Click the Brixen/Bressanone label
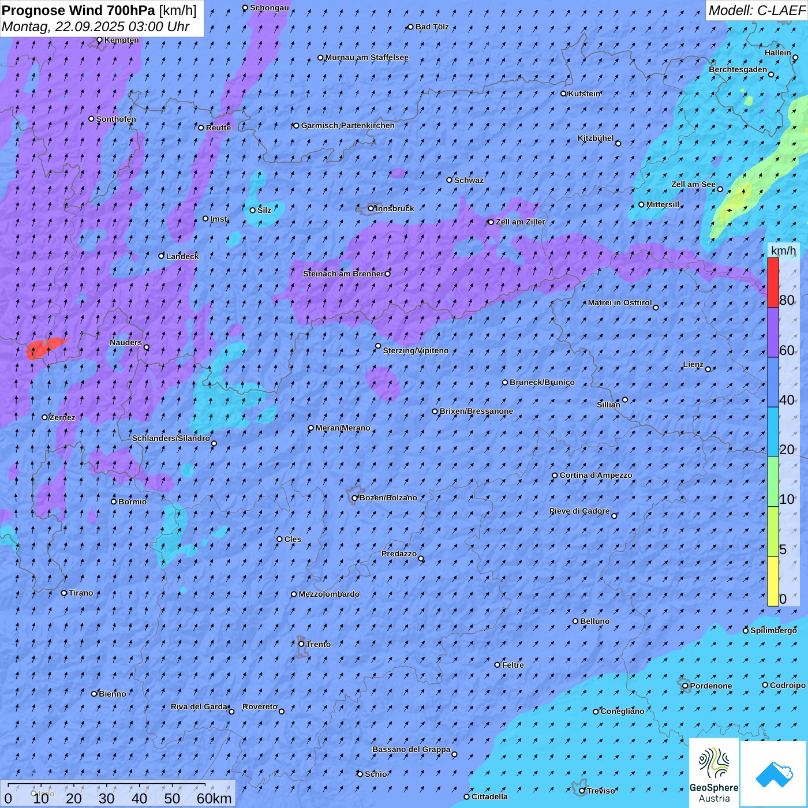808x808 pixels. pos(476,411)
